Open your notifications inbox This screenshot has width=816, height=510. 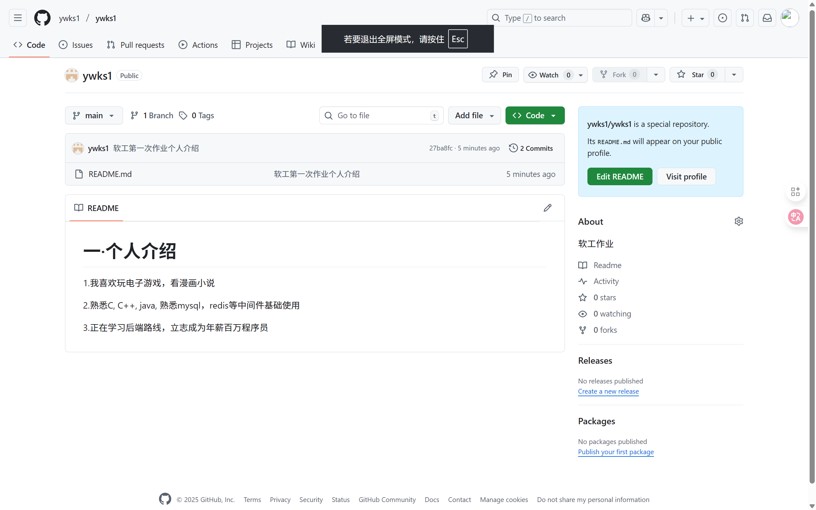767,18
